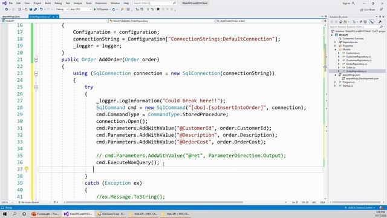Collapse the try block outline on line 25
387x218 pixels.
tap(36, 87)
